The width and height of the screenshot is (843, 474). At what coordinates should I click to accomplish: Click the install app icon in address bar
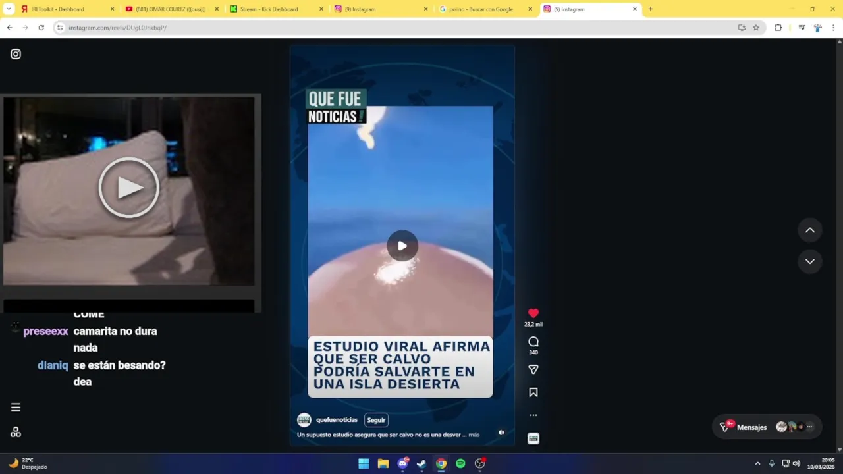(x=742, y=28)
